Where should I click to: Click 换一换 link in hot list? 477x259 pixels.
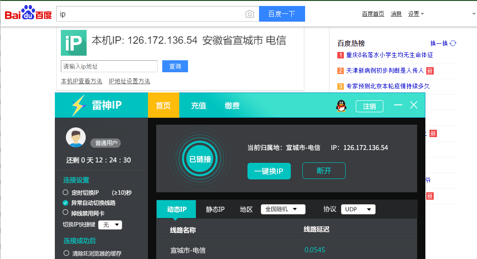coord(439,43)
